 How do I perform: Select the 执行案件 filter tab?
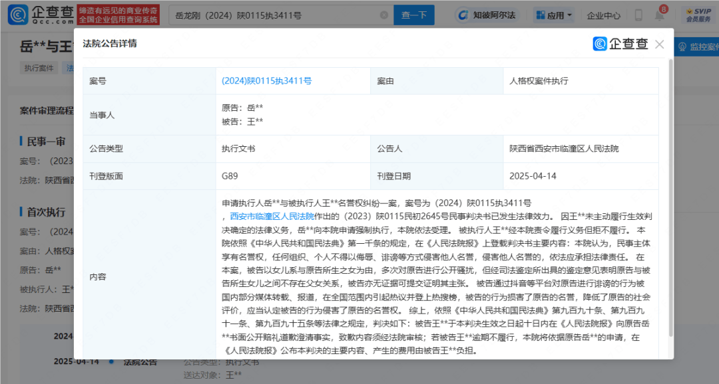tap(38, 68)
